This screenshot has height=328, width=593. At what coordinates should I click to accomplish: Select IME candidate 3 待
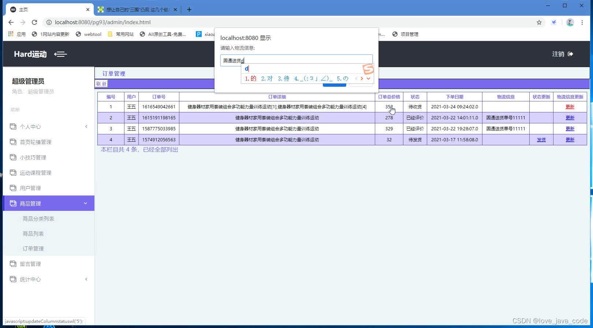pyautogui.click(x=284, y=78)
